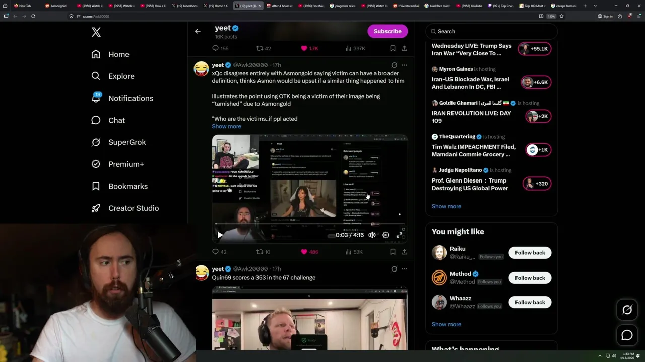Click the X logo icon
The image size is (645, 362).
[96, 32]
